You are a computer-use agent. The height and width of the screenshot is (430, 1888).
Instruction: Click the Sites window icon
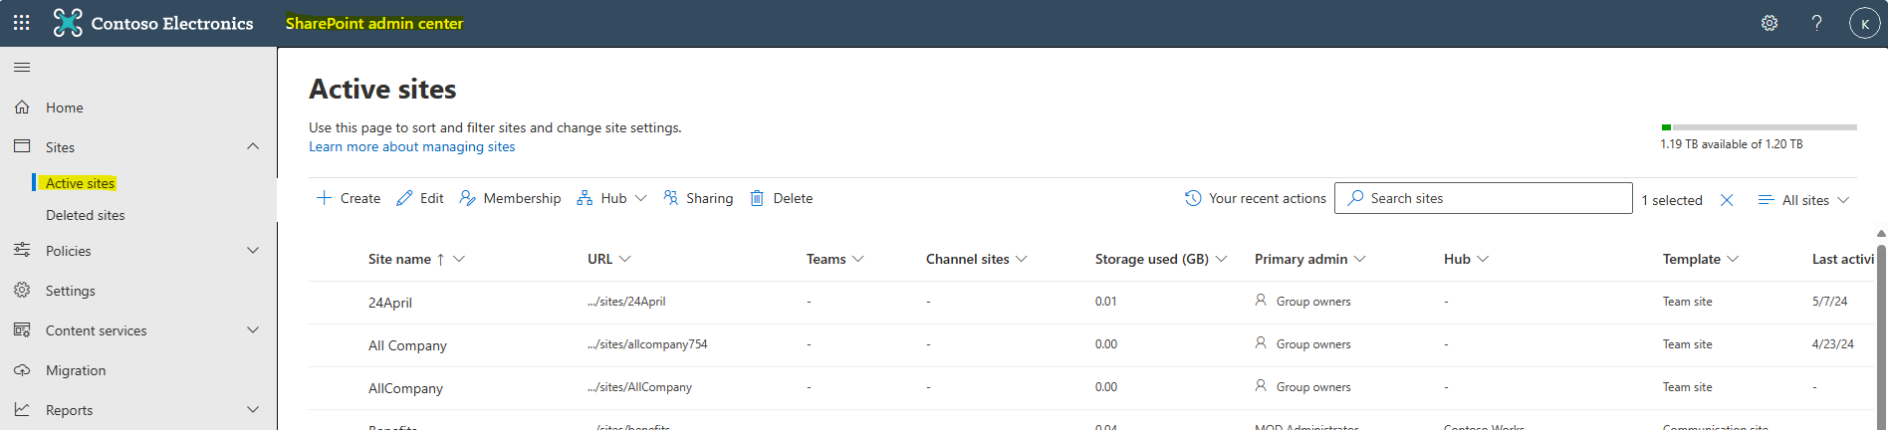pyautogui.click(x=22, y=146)
